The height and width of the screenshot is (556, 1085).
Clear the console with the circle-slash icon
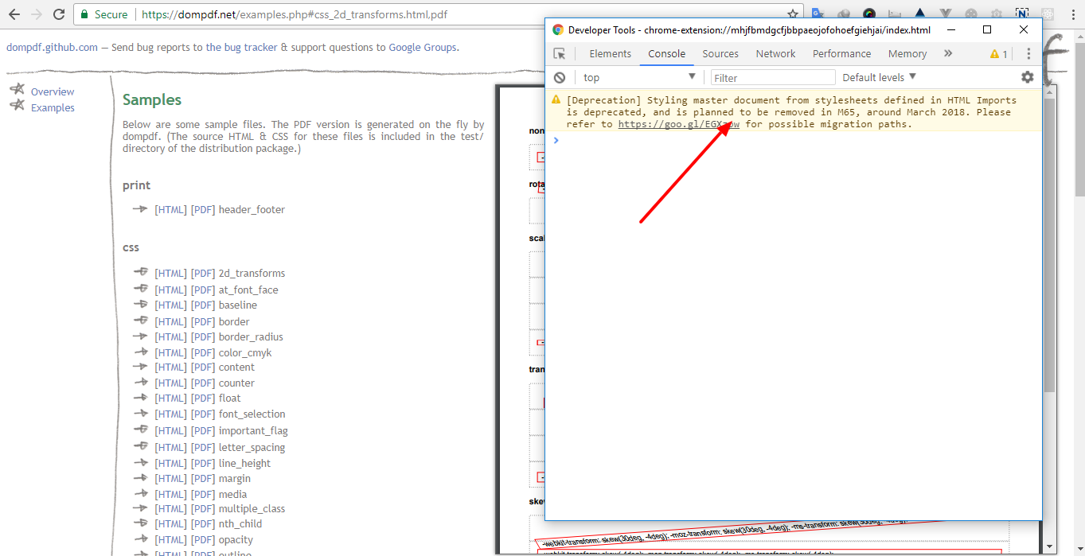559,77
